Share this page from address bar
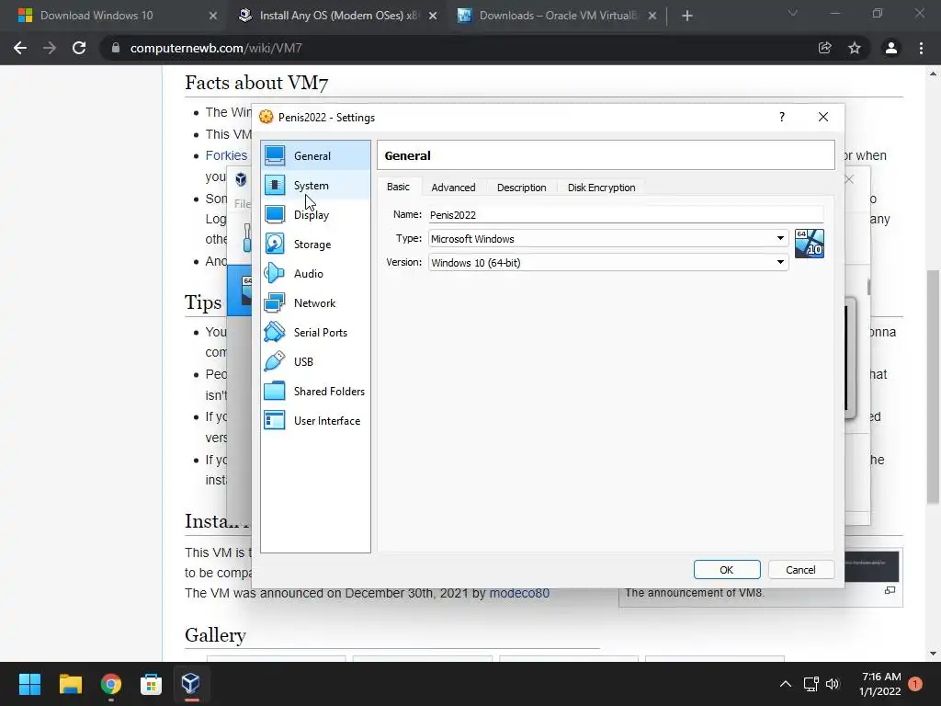The height and width of the screenshot is (706, 941). point(824,48)
